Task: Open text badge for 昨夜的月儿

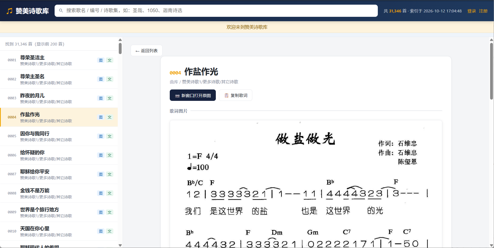Action: click(110, 98)
